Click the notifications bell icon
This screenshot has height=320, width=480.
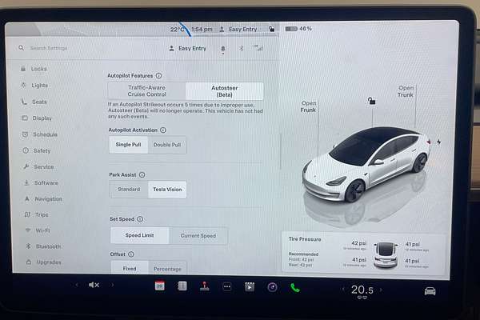point(223,48)
